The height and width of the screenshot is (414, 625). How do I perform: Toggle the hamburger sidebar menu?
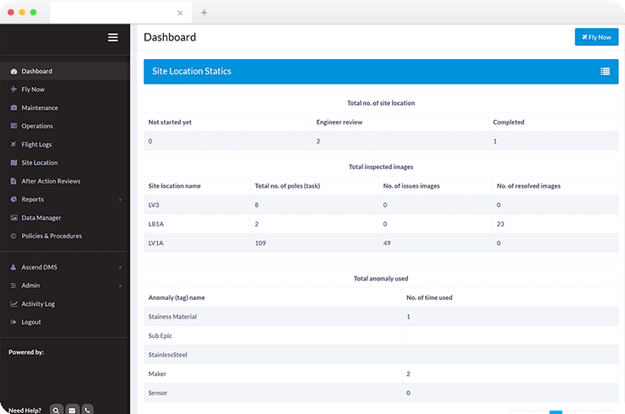click(113, 37)
